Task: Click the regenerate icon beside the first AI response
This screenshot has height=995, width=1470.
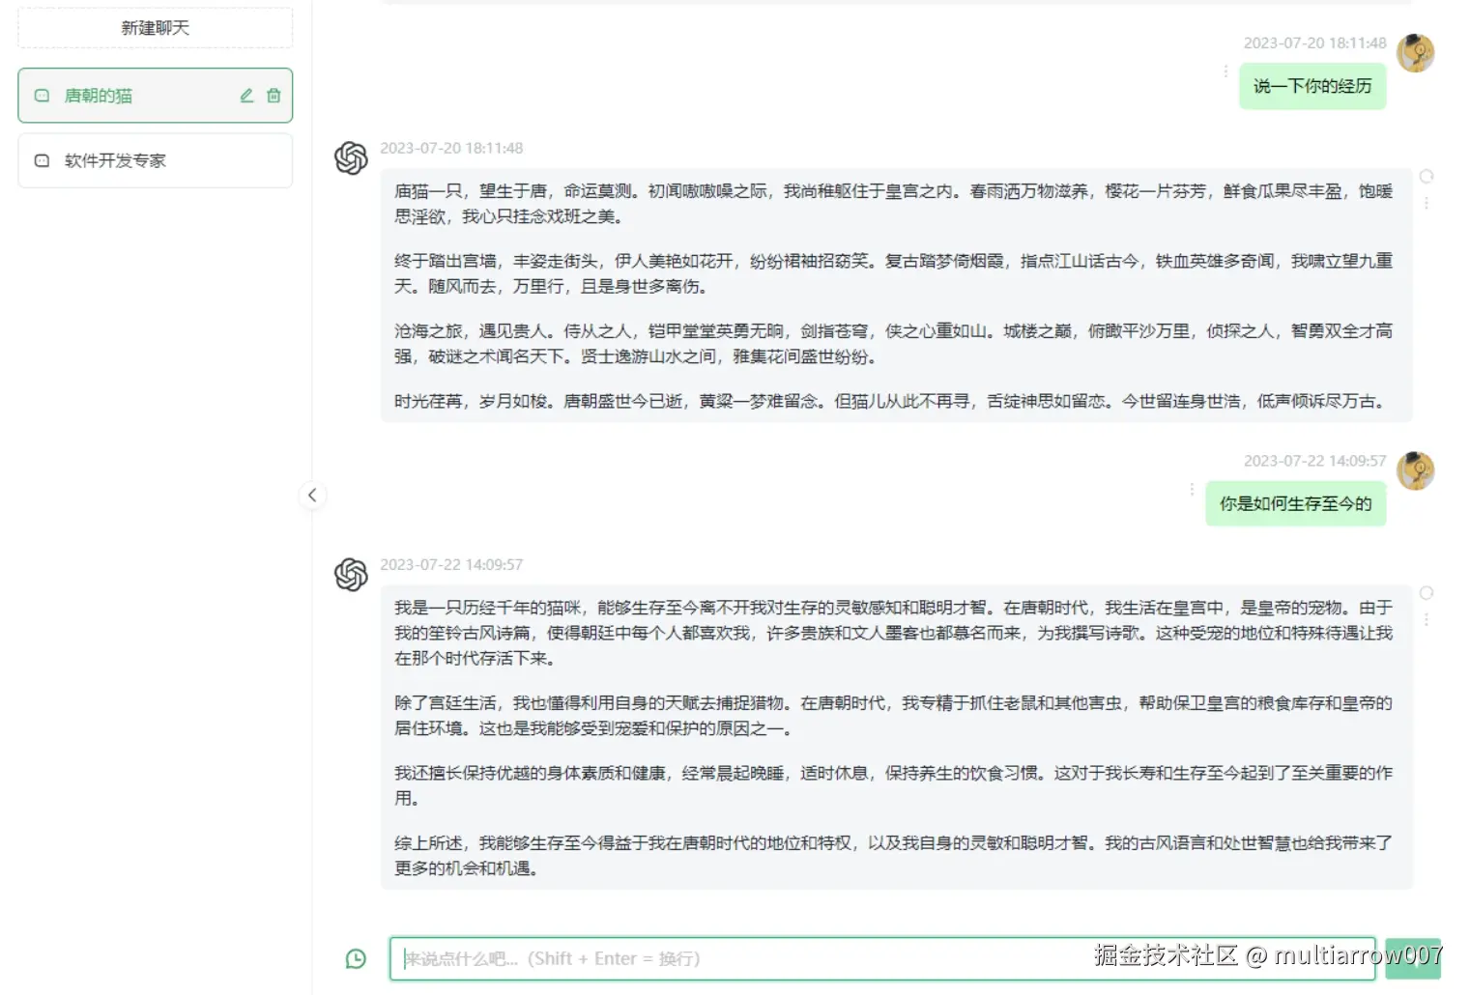Action: pos(1427,176)
